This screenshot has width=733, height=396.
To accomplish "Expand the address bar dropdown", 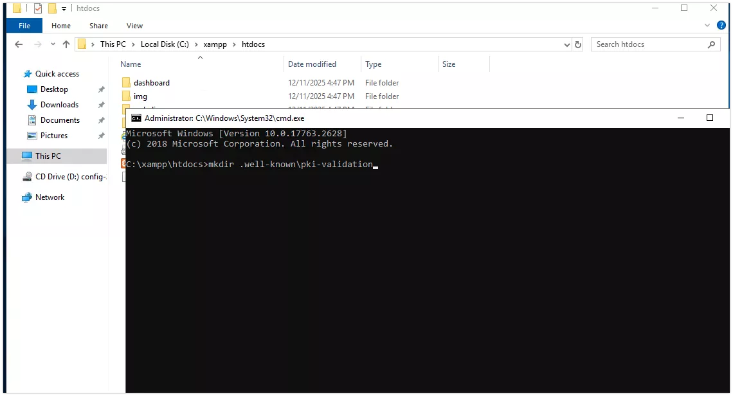I will point(566,44).
